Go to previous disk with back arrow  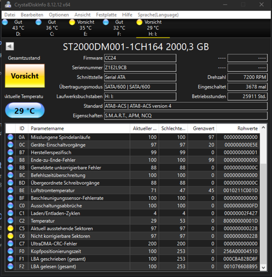pos(10,46)
